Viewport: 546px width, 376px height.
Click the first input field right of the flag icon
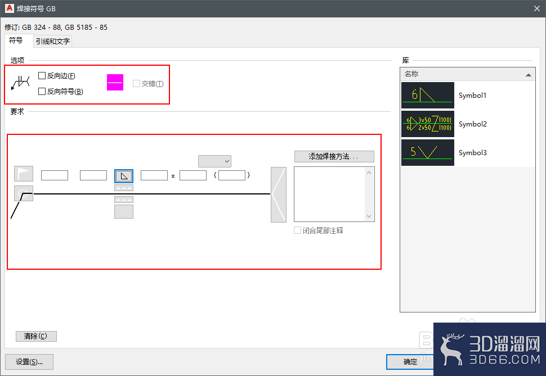click(x=55, y=175)
